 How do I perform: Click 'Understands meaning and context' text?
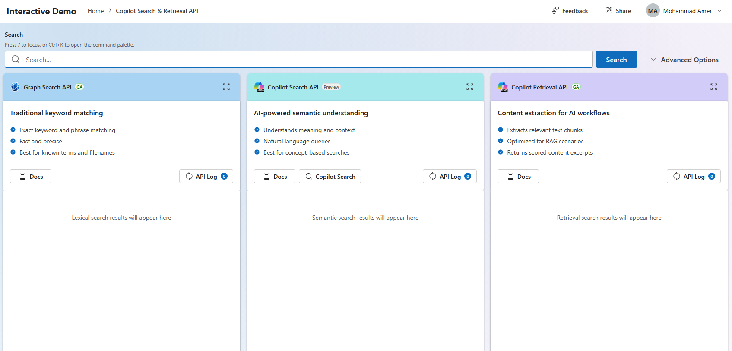coord(309,130)
